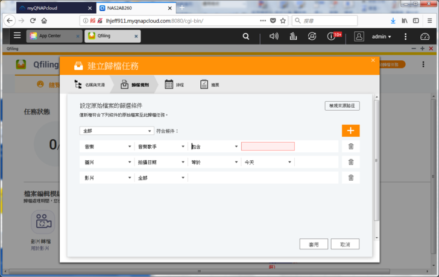This screenshot has width=439, height=277.
Task: Open the QTS main menu hamburger icon
Action: [x=17, y=36]
